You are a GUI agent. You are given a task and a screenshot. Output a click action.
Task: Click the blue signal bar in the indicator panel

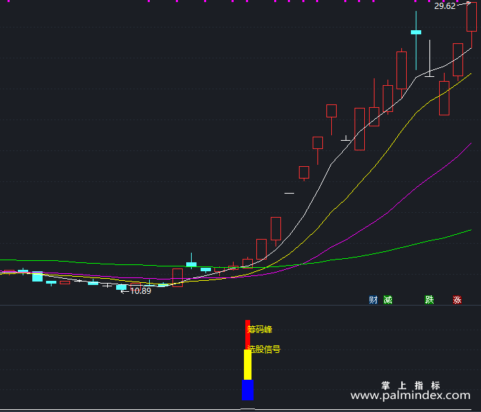point(247,390)
